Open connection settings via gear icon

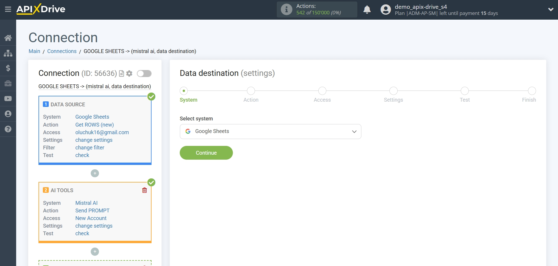coord(129,74)
